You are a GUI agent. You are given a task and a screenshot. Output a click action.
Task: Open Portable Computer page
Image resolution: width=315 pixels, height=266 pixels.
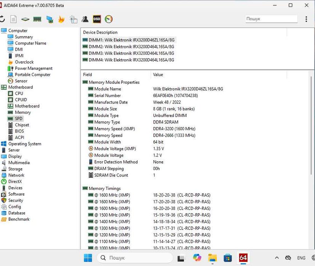point(32,75)
